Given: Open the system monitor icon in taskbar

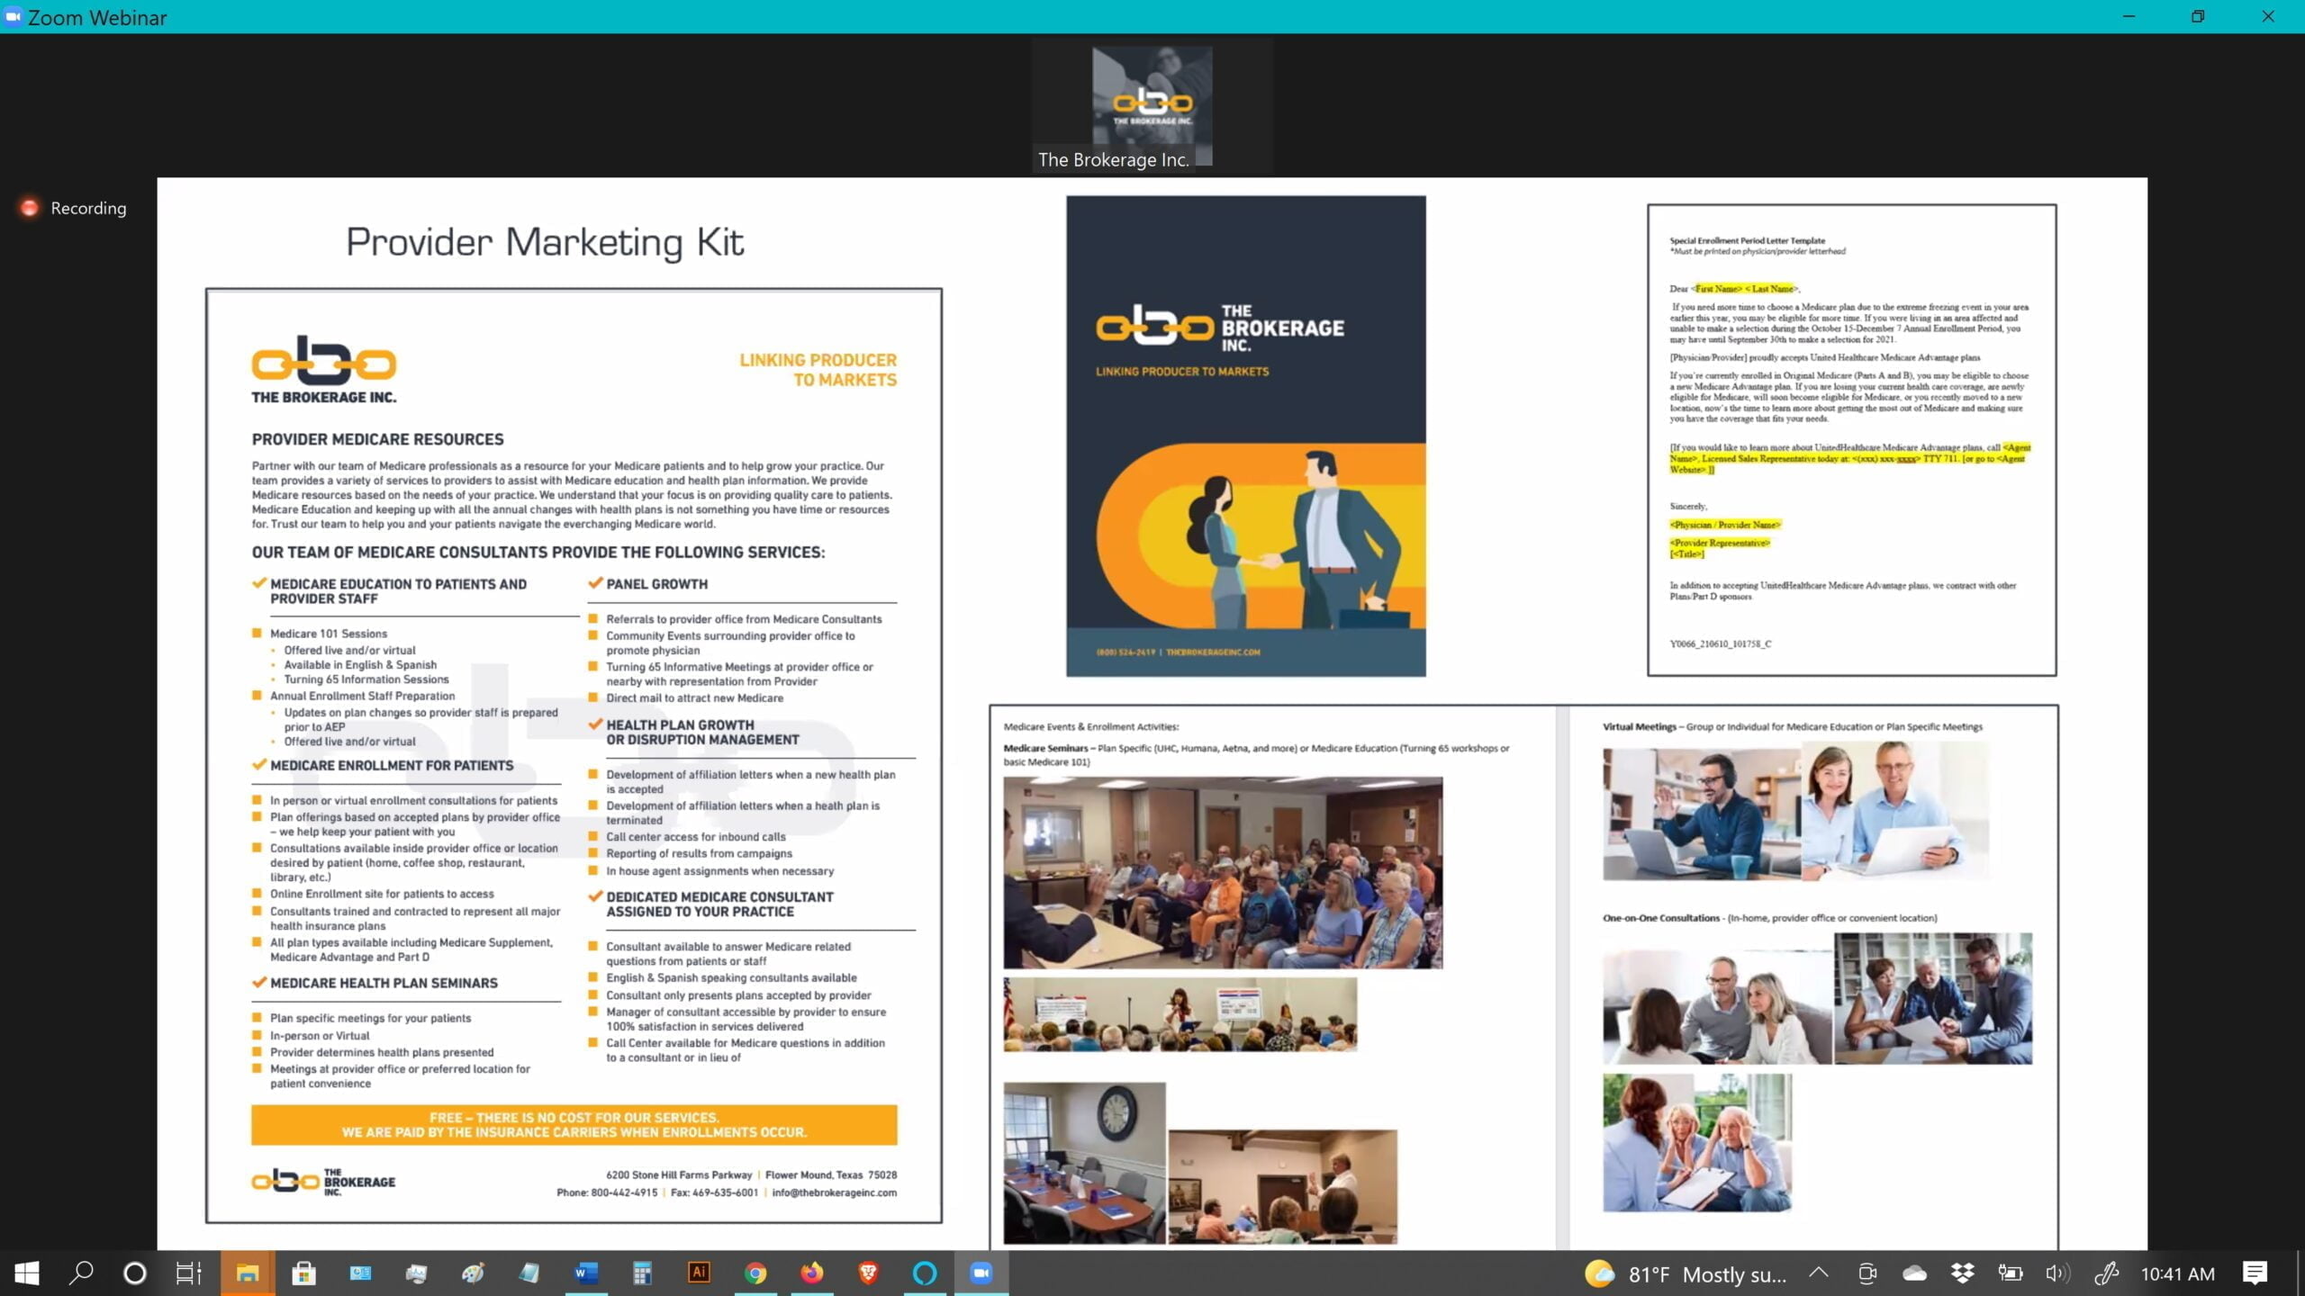Looking at the screenshot, I should pos(416,1273).
